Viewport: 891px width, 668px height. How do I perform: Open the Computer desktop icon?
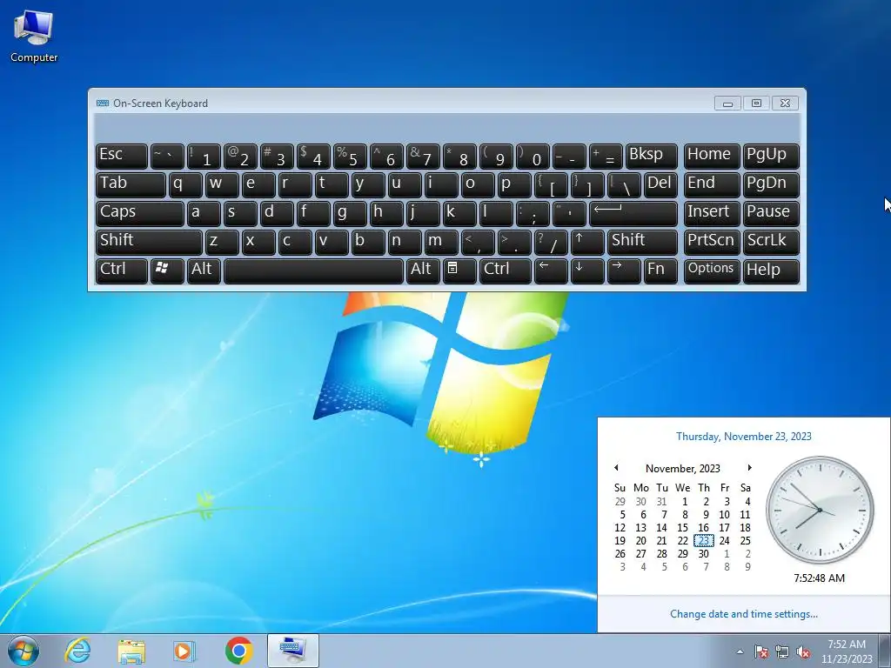[x=34, y=35]
